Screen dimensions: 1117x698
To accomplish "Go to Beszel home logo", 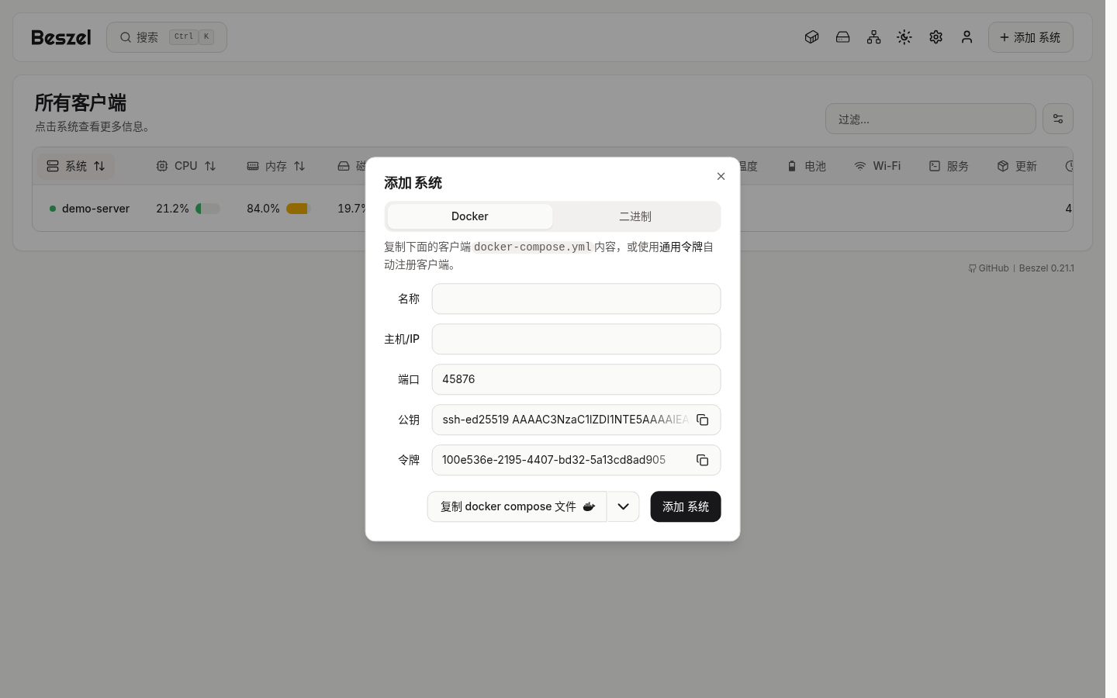I will pyautogui.click(x=61, y=37).
